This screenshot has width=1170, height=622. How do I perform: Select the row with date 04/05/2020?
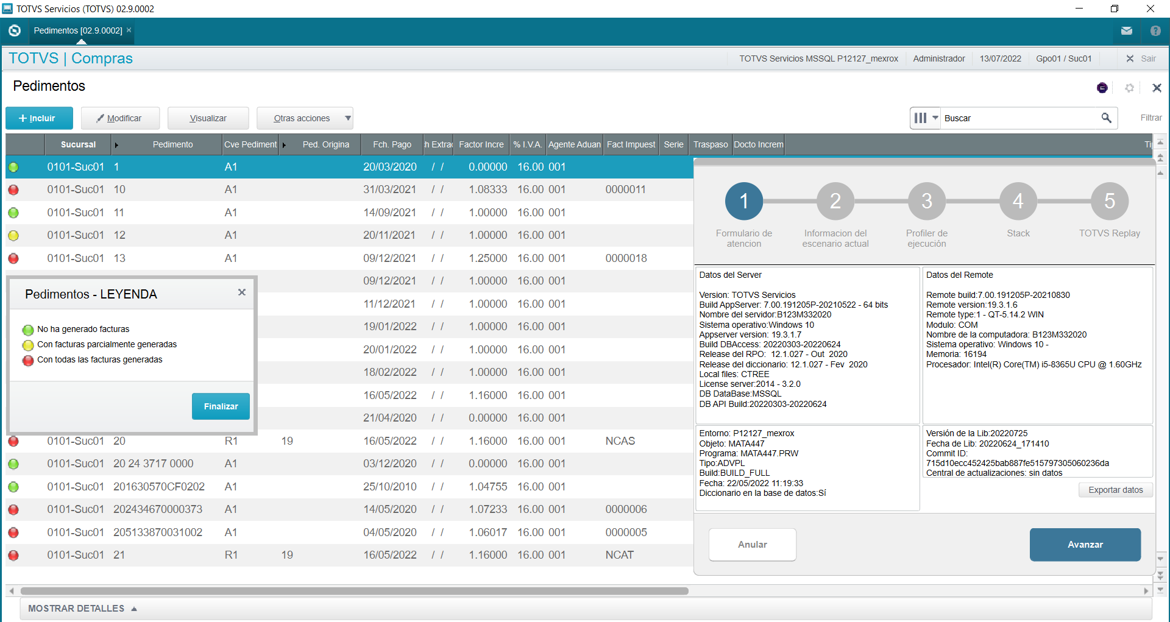pyautogui.click(x=349, y=532)
